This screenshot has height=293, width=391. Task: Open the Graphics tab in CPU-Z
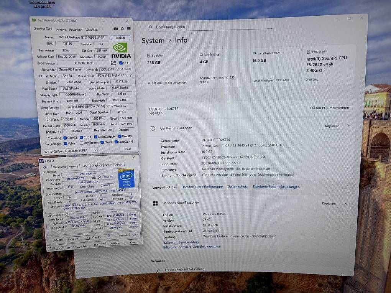[97, 165]
